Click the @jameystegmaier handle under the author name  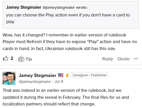pos(35,82)
